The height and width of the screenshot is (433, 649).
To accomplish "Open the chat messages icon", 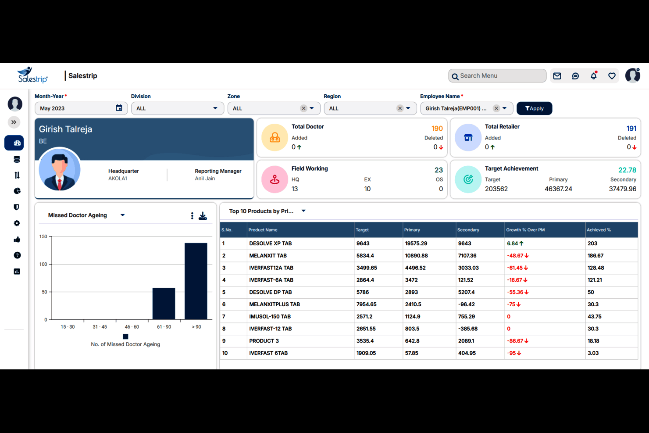I will tap(575, 76).
